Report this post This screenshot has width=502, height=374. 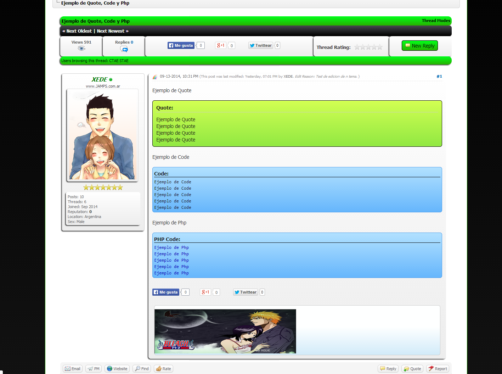tap(438, 369)
